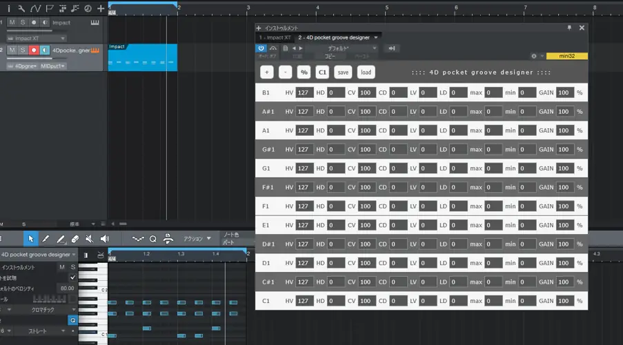Click the load button in groove designer
Image resolution: width=623 pixels, height=345 pixels.
pyautogui.click(x=366, y=72)
